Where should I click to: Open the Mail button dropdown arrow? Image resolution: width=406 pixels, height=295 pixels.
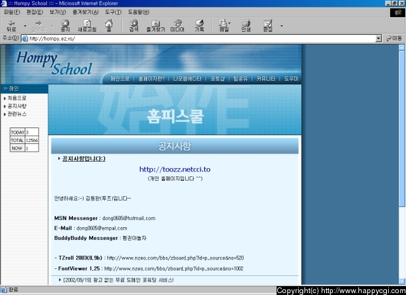click(x=230, y=23)
